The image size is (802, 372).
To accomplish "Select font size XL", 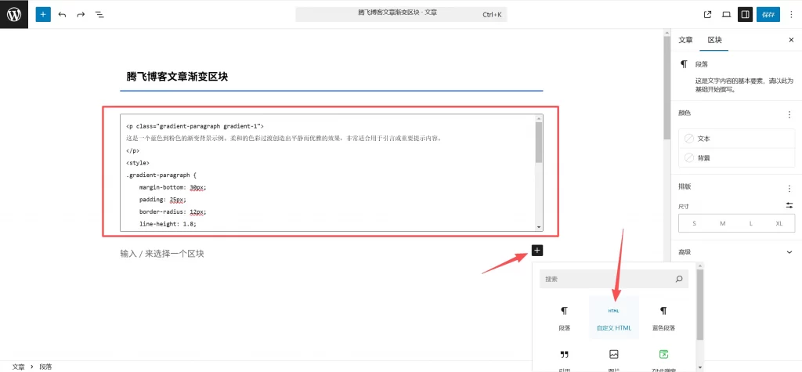I will coord(779,223).
